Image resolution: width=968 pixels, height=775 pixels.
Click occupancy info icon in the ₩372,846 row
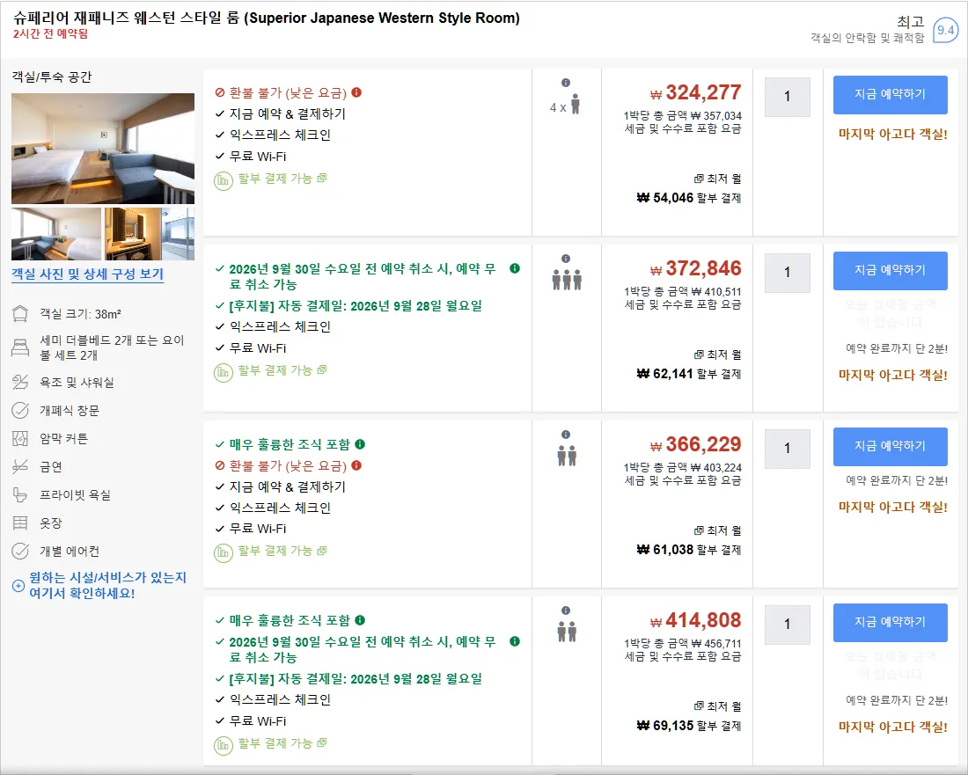coord(566,259)
